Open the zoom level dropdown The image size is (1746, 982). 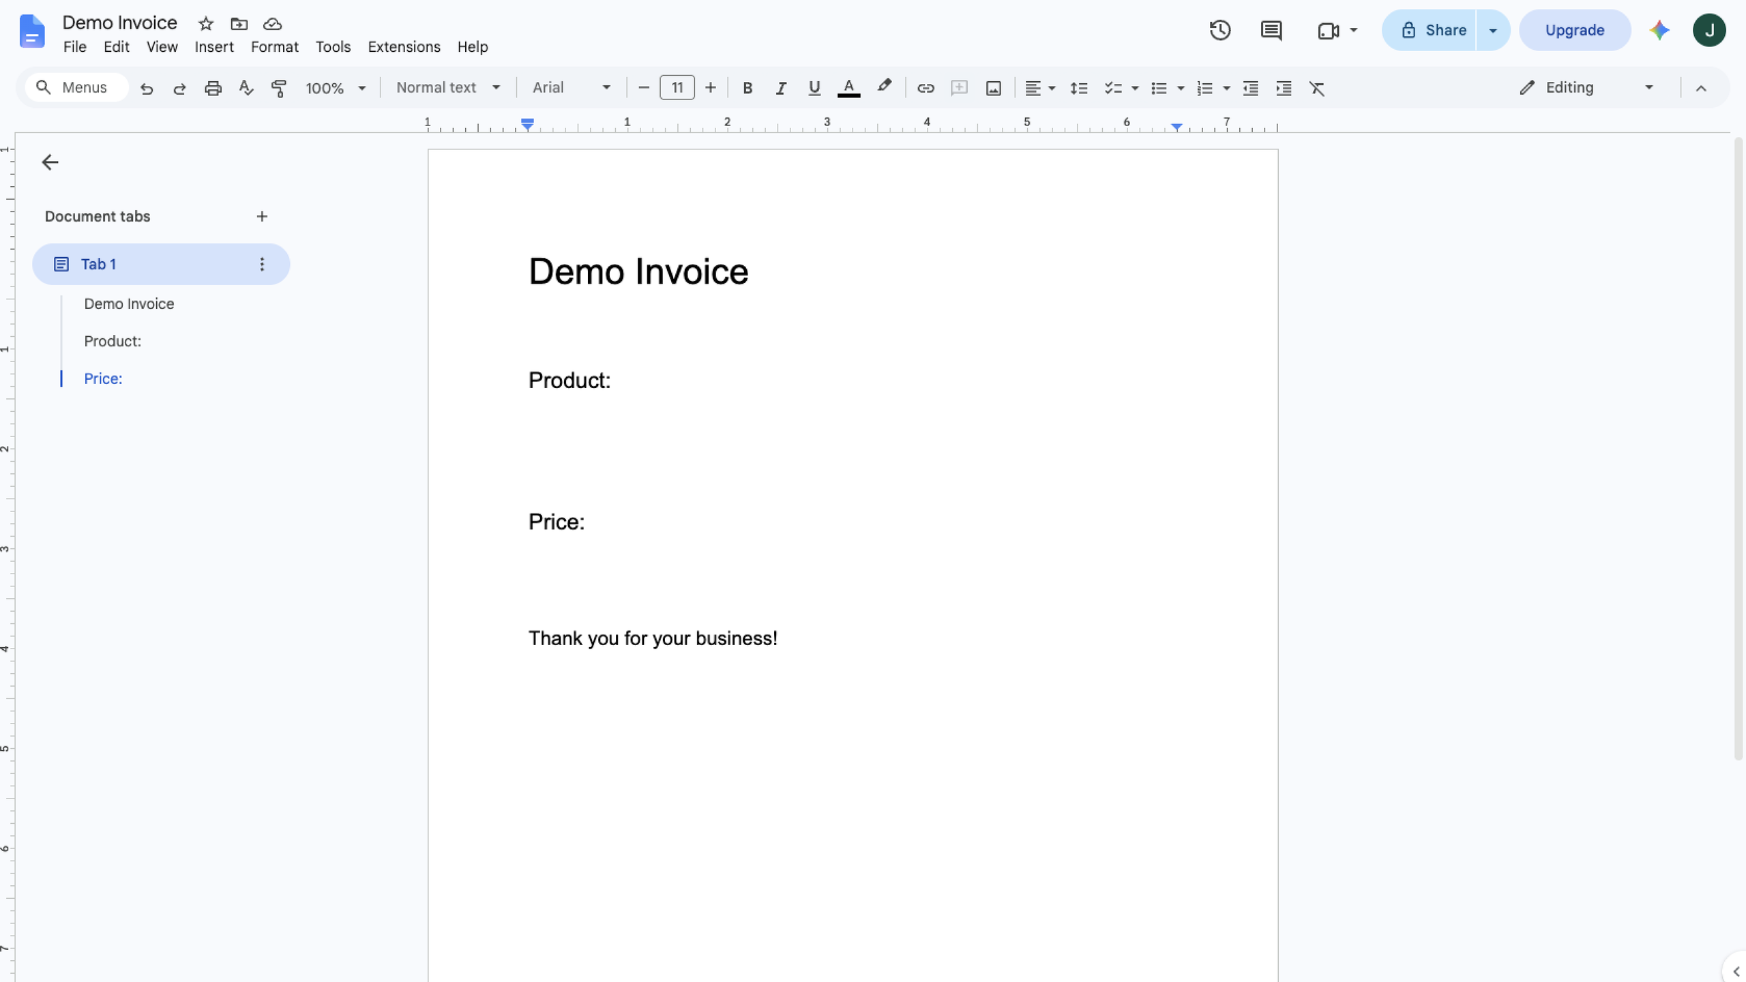click(x=336, y=88)
